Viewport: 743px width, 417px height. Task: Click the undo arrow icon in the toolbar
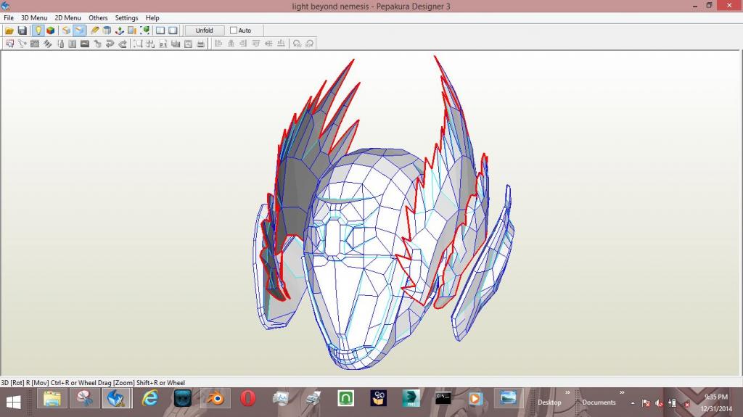pos(110,44)
